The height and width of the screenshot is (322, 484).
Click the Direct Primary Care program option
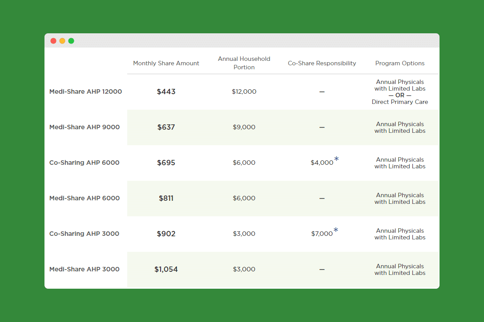click(x=399, y=102)
